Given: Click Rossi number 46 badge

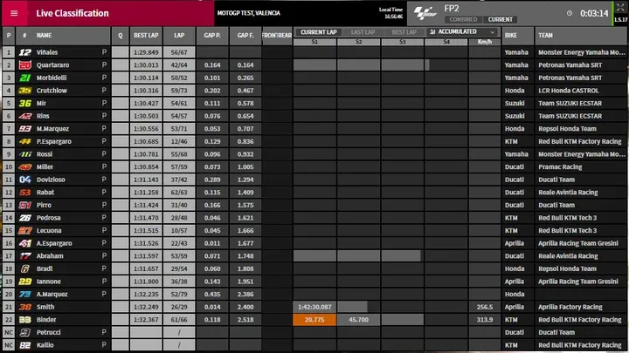Looking at the screenshot, I should 24,154.
